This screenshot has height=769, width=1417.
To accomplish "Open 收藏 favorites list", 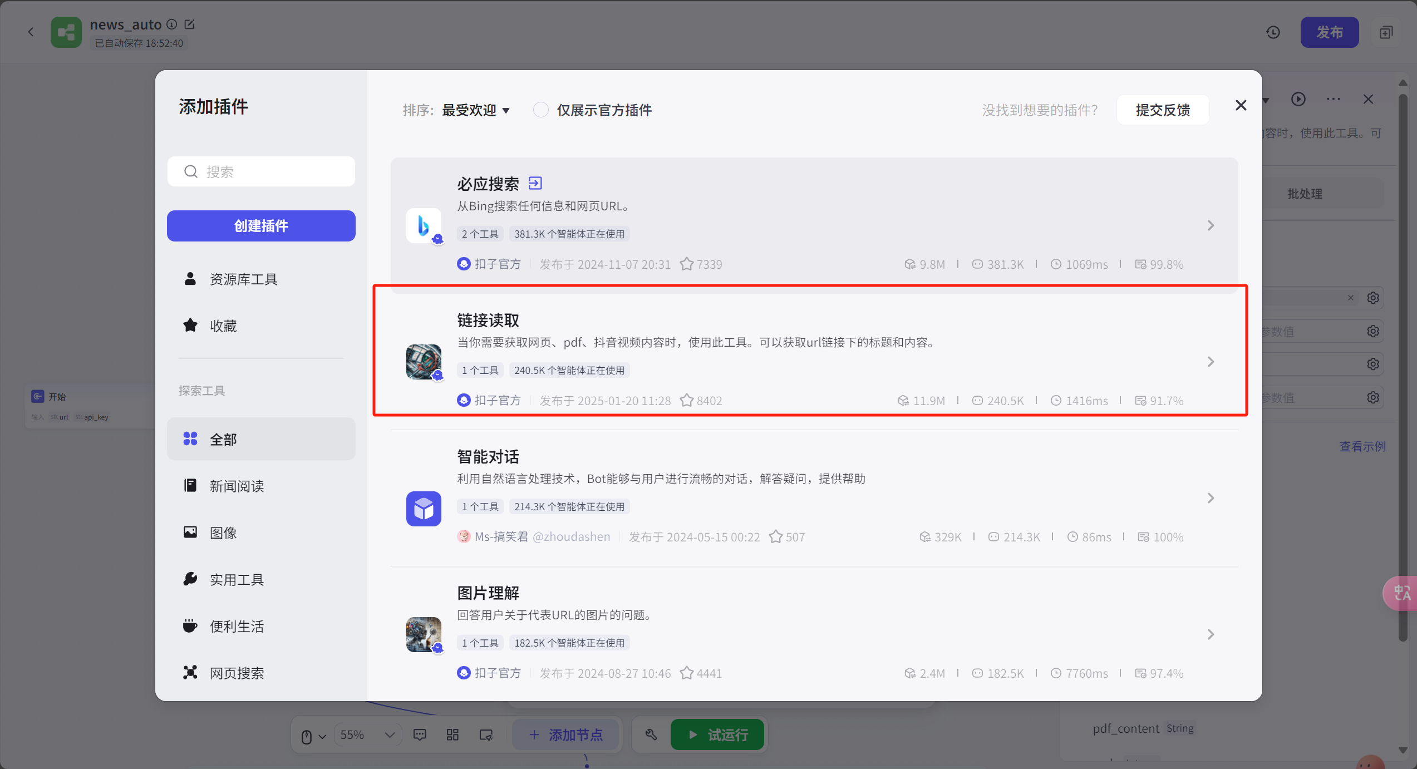I will 223,326.
